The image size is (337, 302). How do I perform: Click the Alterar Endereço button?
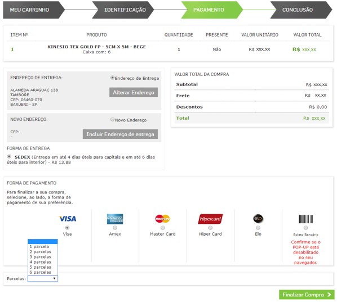[134, 92]
